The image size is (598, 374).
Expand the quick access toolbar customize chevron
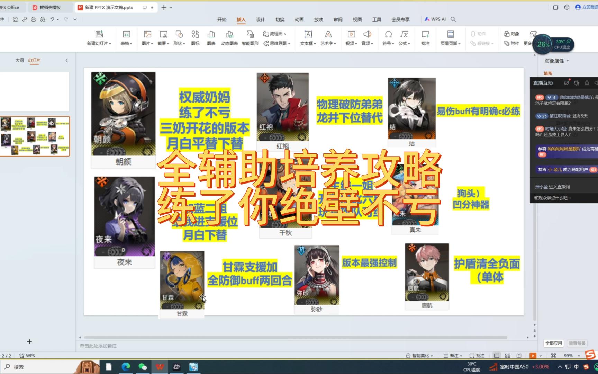(75, 19)
